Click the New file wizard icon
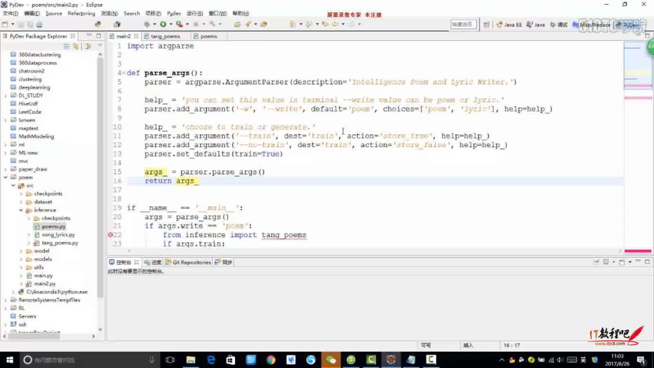654x368 pixels. click(5, 24)
